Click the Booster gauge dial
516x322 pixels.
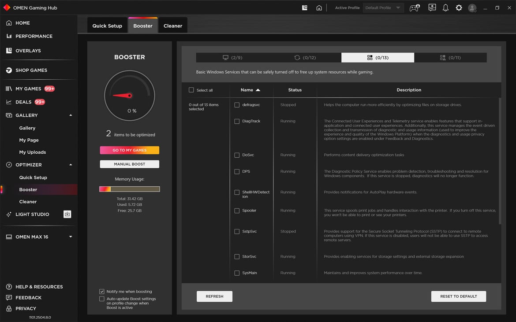pyautogui.click(x=130, y=96)
